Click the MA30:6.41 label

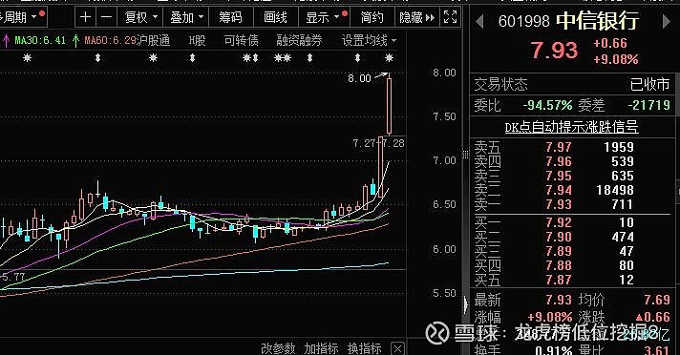click(x=40, y=41)
